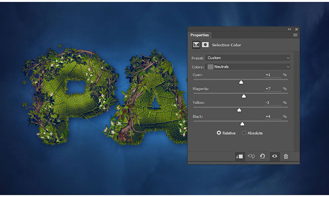329x197 pixels.
Task: Reset adjustment to defaults icon
Action: coord(262,156)
